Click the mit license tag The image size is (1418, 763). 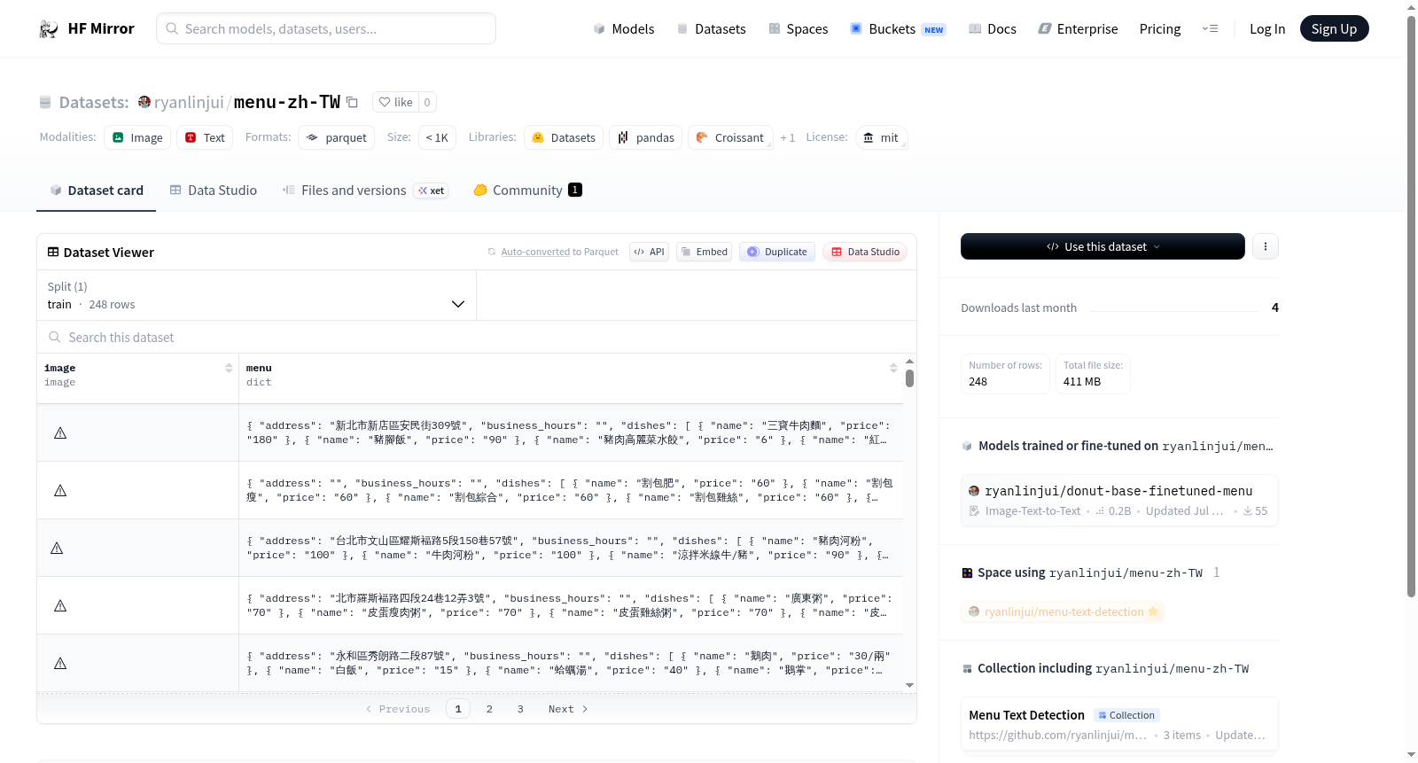(881, 137)
